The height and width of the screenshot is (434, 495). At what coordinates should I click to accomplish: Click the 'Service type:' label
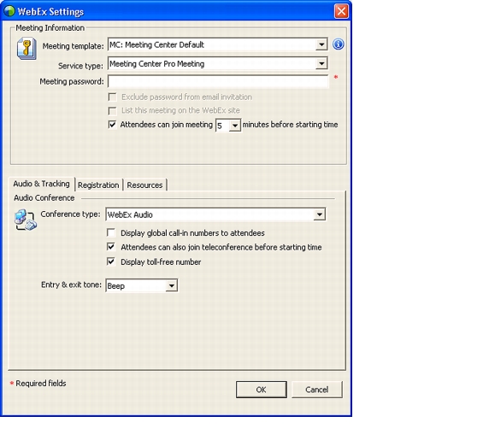[80, 66]
